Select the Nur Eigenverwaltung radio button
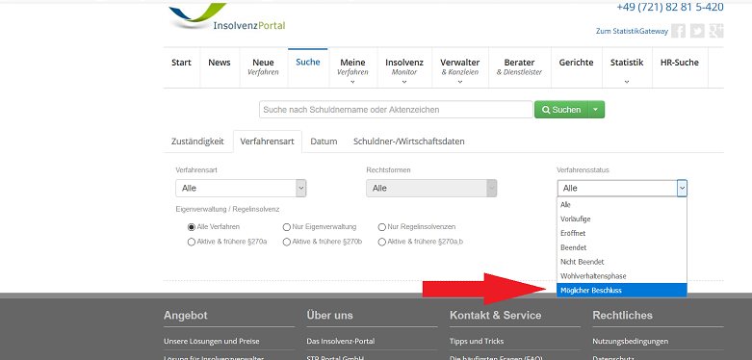This screenshot has height=360, width=752. 287,227
